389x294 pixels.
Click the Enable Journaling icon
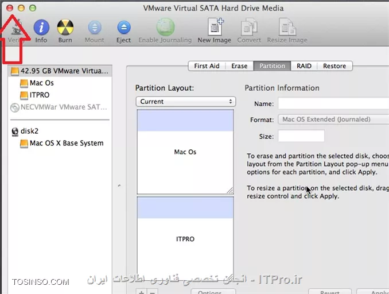tap(165, 28)
